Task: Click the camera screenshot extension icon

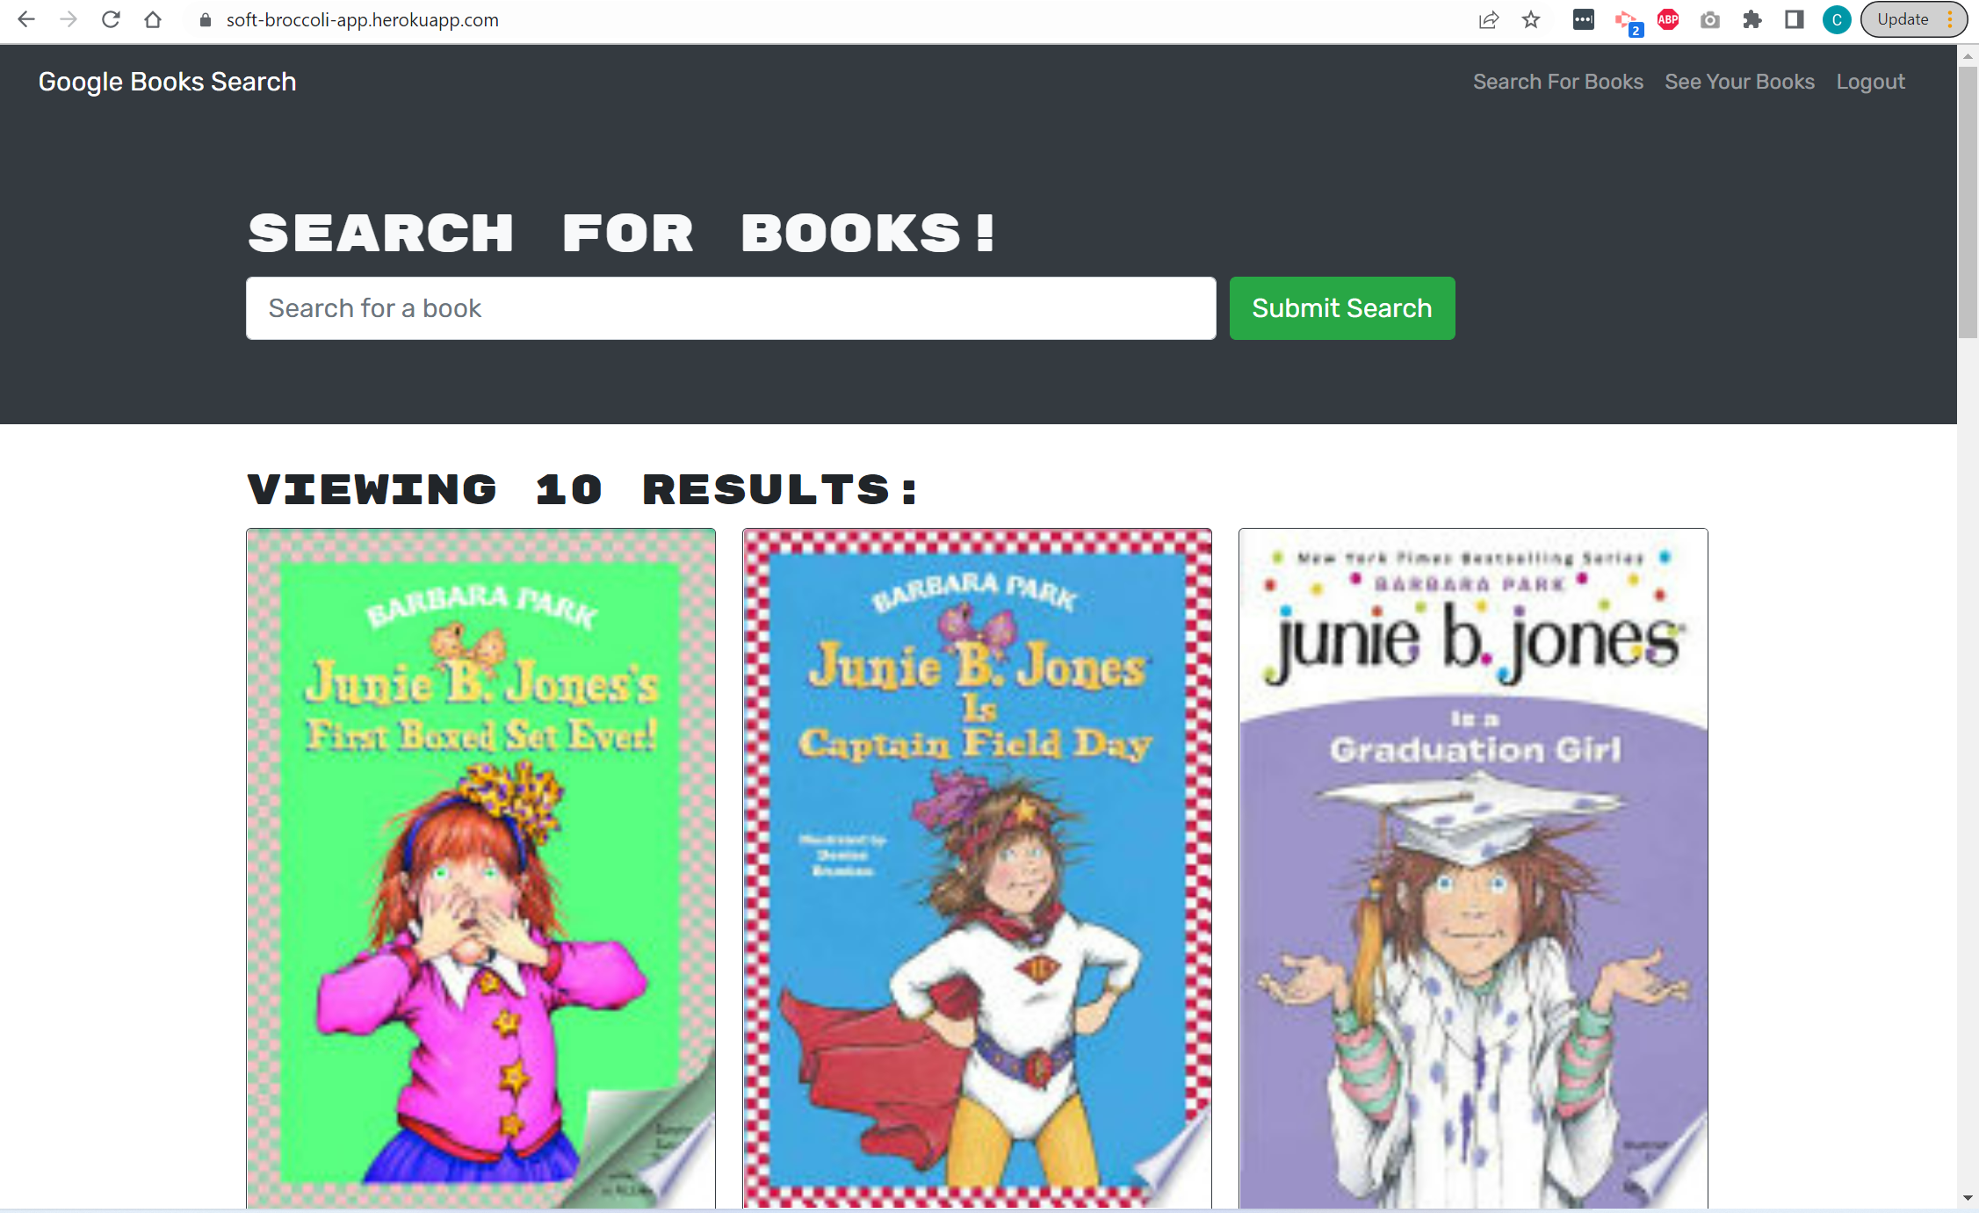Action: (x=1709, y=19)
